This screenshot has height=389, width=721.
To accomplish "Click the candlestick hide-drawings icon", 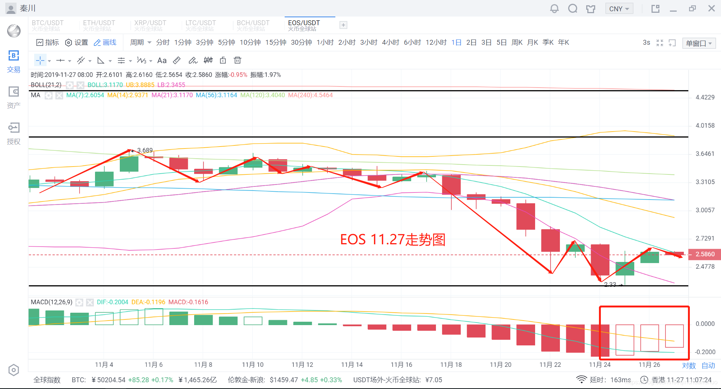I will tap(208, 60).
